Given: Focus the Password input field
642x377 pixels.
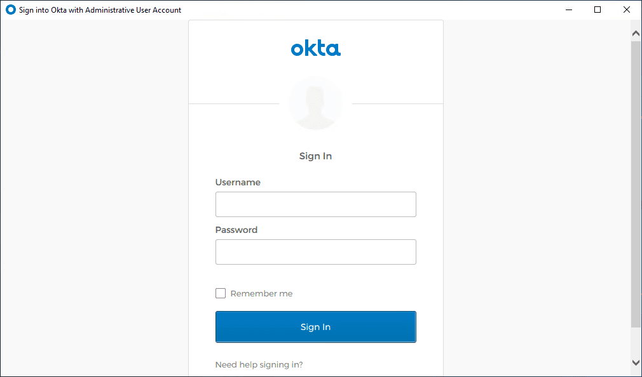Looking at the screenshot, I should 315,252.
